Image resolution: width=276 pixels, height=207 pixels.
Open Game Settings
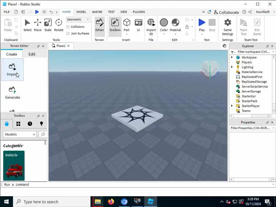(227, 27)
